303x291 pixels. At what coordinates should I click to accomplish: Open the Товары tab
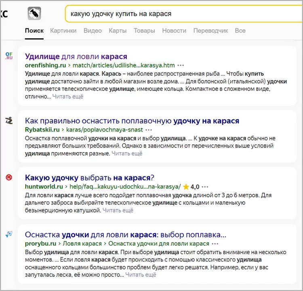pyautogui.click(x=144, y=31)
